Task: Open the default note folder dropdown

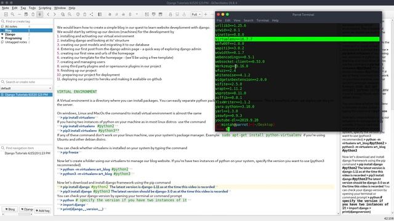Action: click(x=26, y=88)
